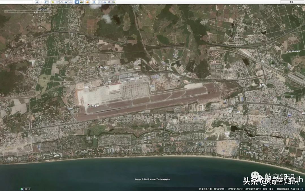Click the 2018/5/20 date above time slider
This screenshot has height=191, width=305.
click(42, 9)
